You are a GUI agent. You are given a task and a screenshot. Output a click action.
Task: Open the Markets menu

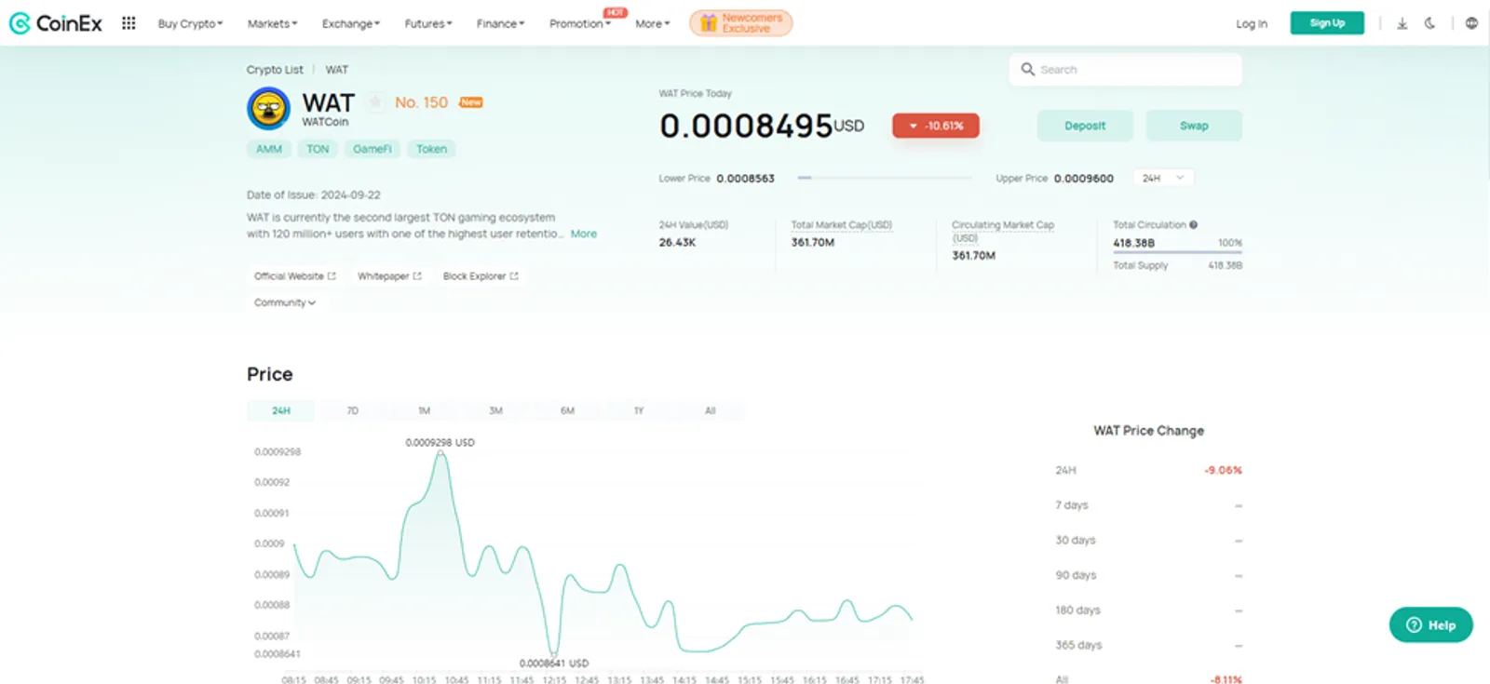tap(272, 24)
